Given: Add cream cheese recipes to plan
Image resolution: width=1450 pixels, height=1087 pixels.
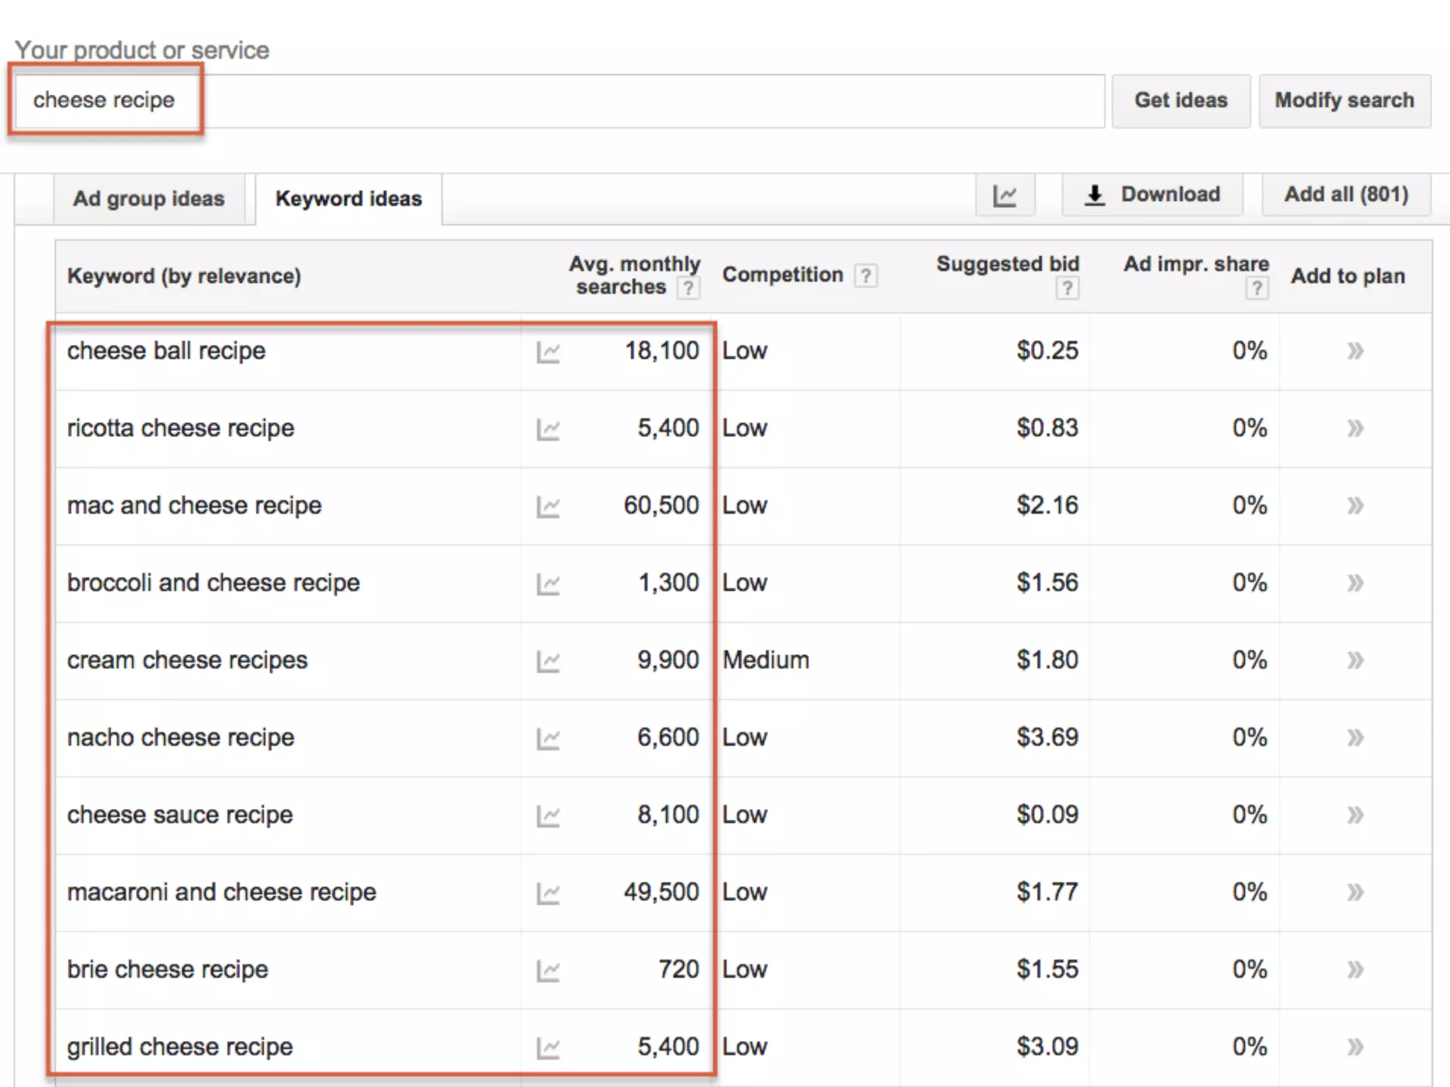Looking at the screenshot, I should pos(1354,660).
